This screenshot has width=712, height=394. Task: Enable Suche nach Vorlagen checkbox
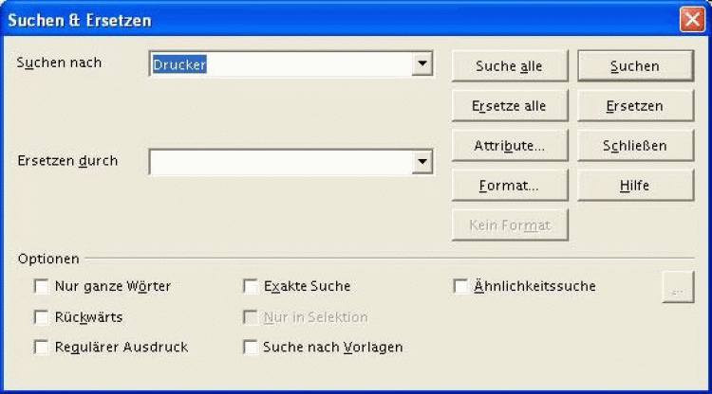(251, 348)
